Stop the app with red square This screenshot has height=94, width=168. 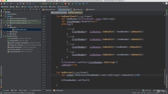65,4
